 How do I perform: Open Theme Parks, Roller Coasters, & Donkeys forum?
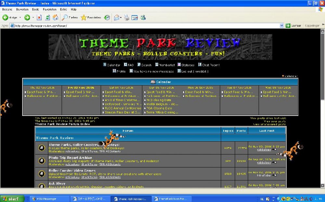click(84, 145)
